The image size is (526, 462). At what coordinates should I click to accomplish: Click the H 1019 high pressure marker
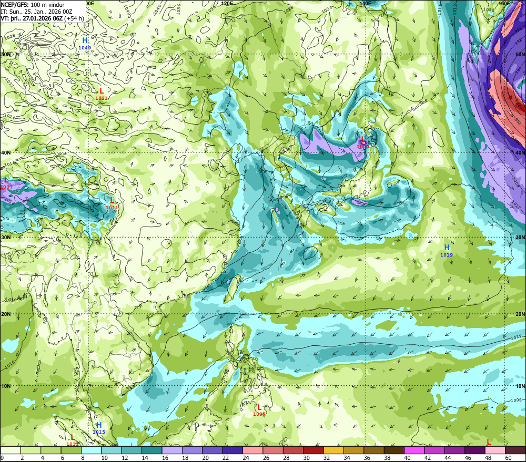tap(447, 251)
